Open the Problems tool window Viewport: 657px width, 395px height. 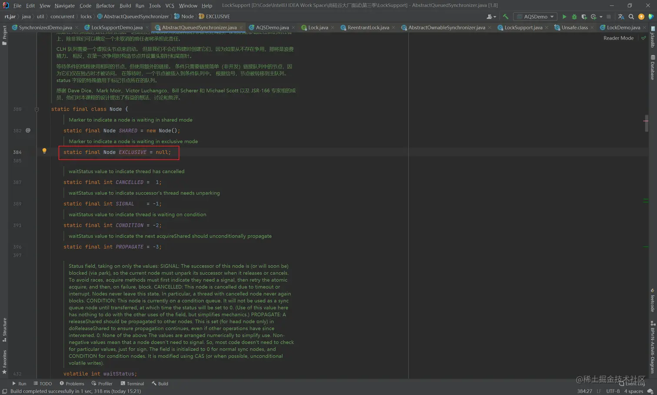point(72,384)
